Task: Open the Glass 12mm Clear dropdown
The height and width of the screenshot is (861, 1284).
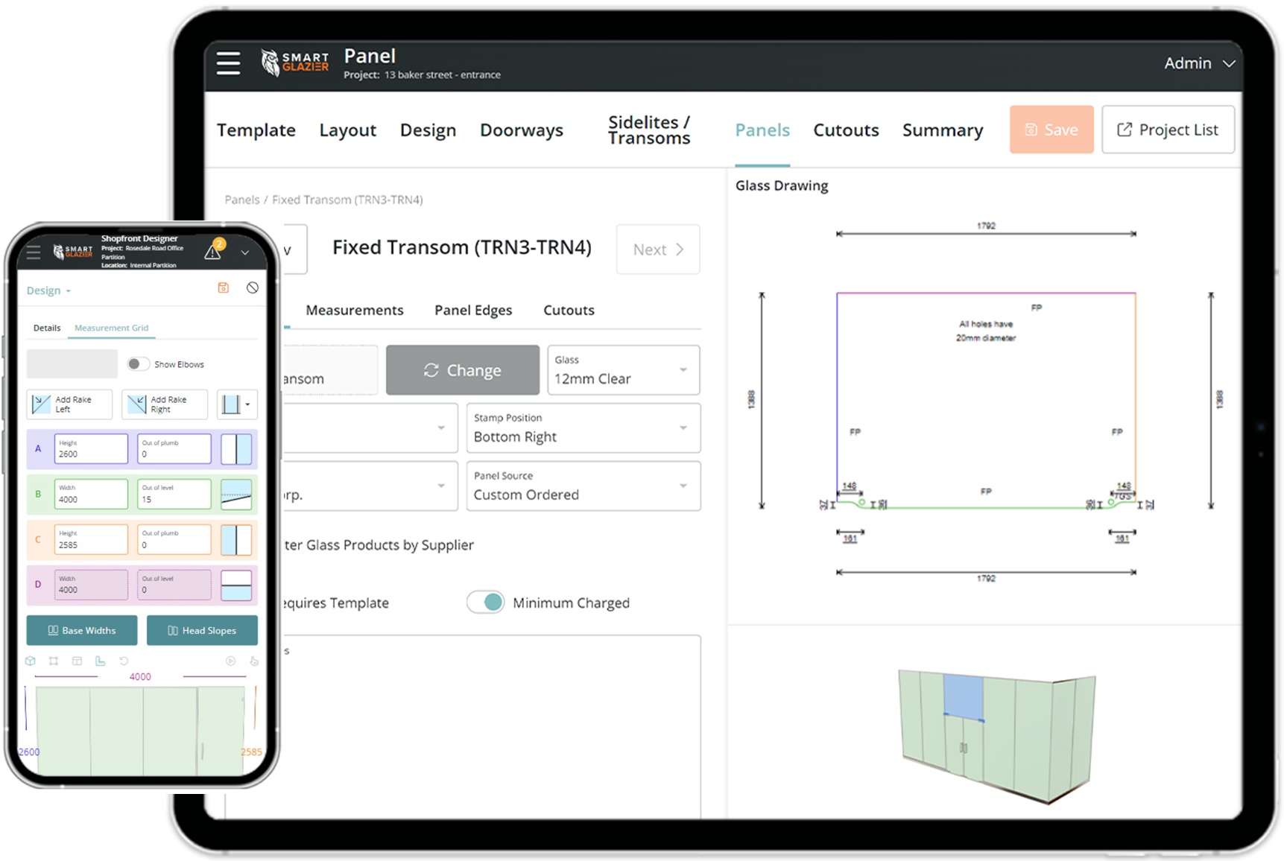Action: tap(623, 370)
